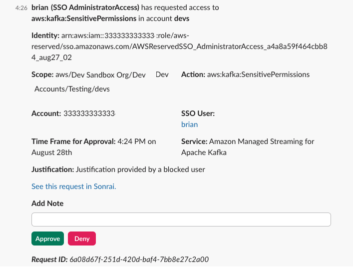Select the Request ID value text
This screenshot has width=353, height=273.
coord(139,259)
